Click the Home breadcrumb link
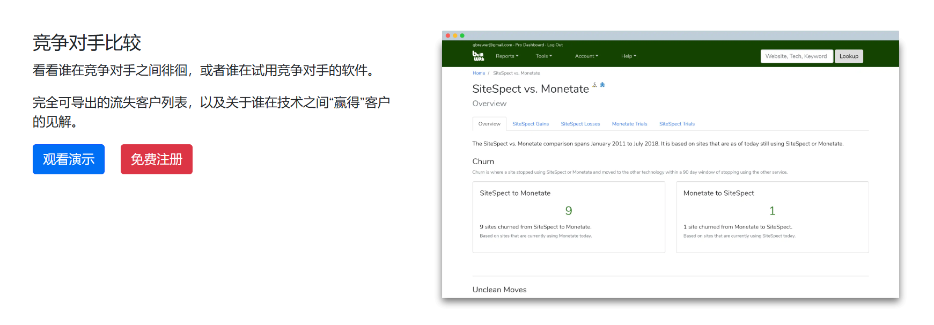 (x=479, y=73)
